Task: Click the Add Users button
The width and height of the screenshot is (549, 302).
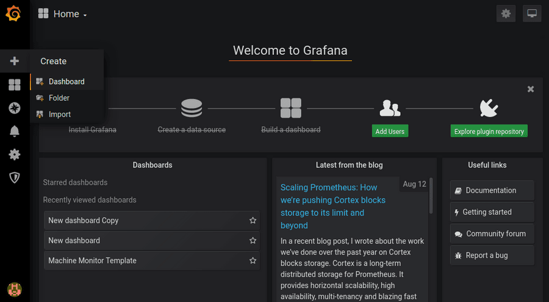Action: (x=390, y=131)
